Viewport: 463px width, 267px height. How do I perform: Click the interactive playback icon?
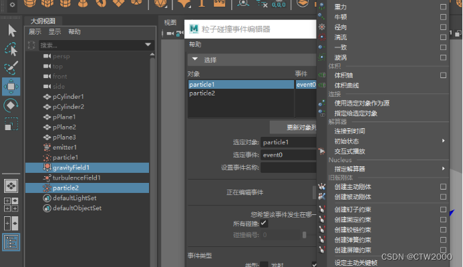click(x=322, y=152)
